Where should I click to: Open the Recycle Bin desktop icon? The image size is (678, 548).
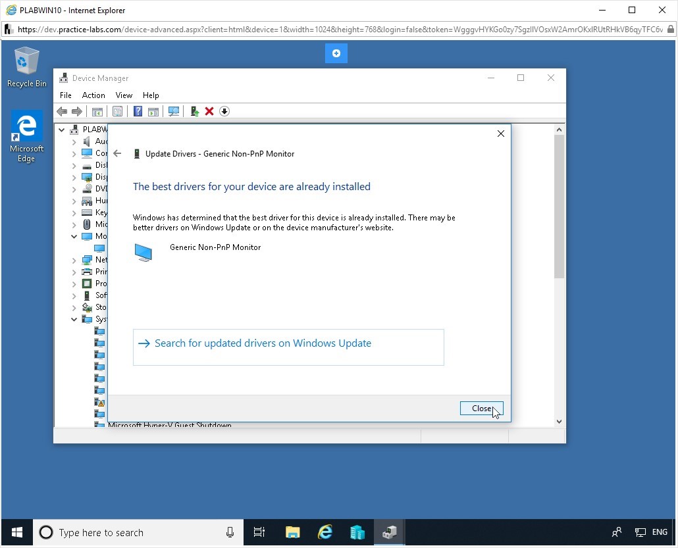(x=27, y=67)
